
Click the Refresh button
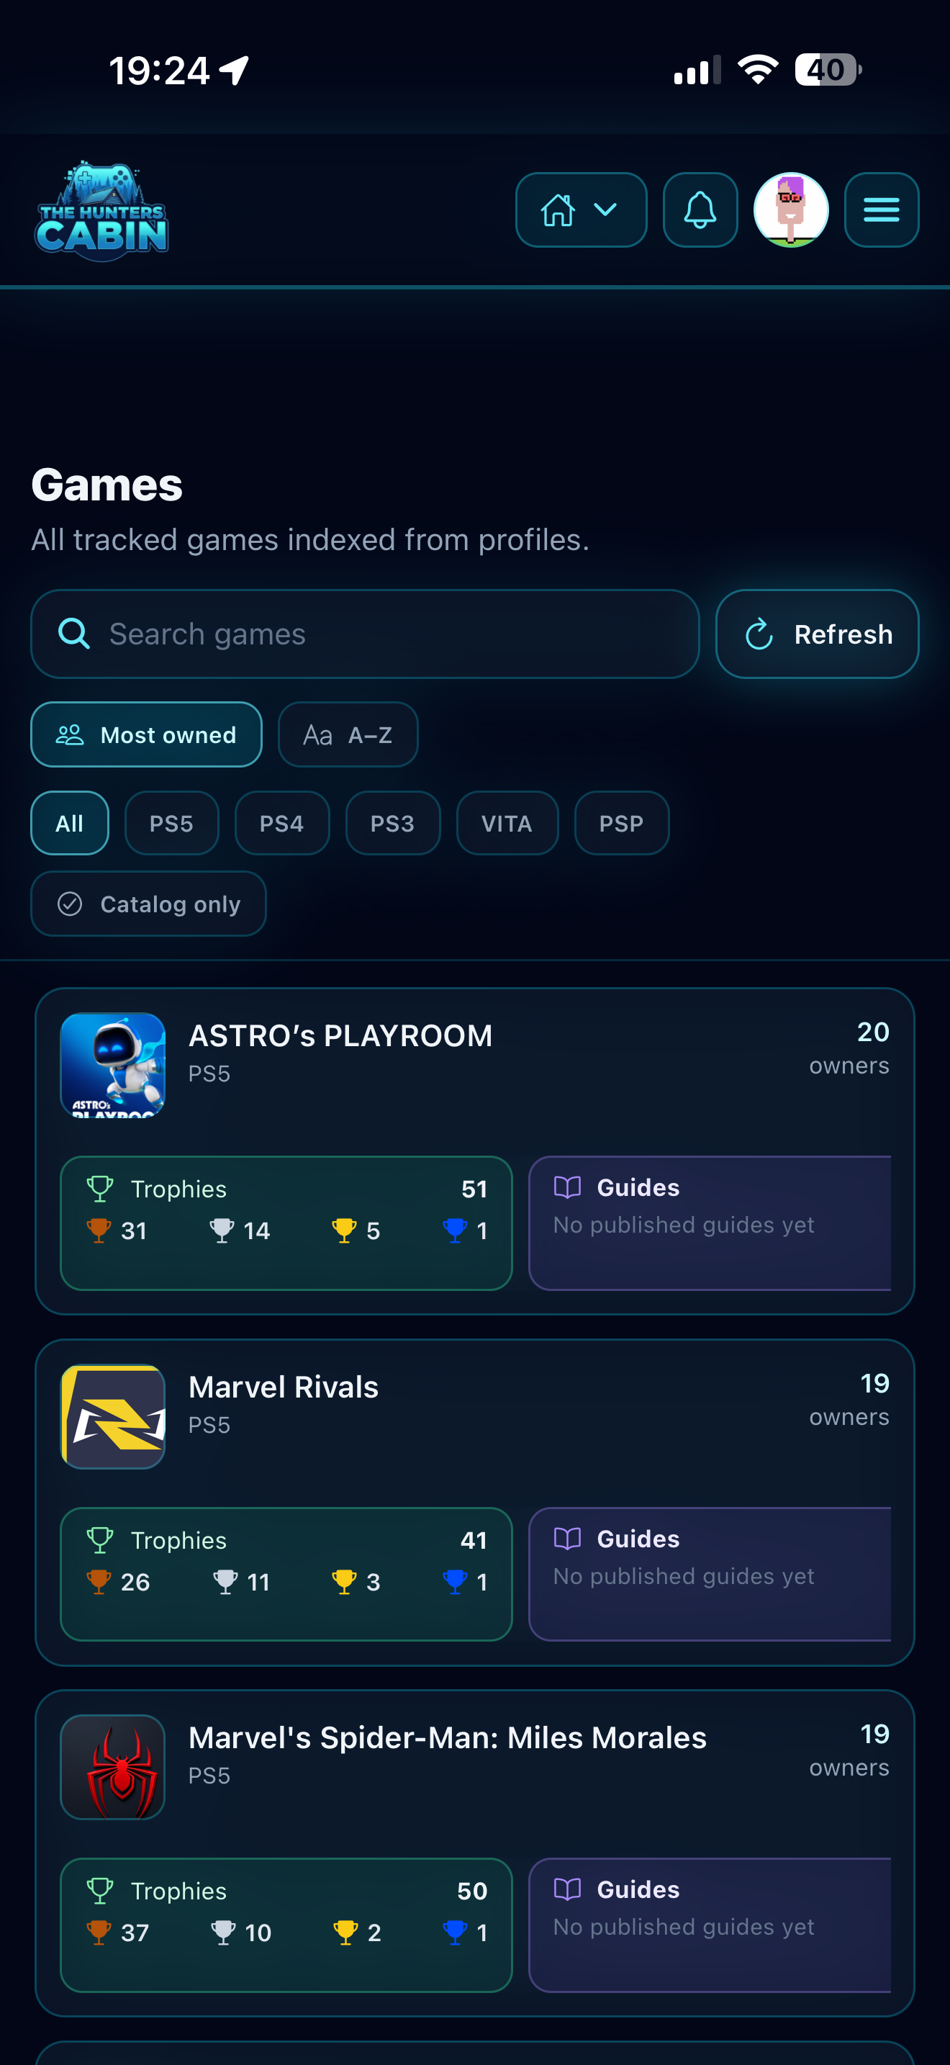(817, 634)
